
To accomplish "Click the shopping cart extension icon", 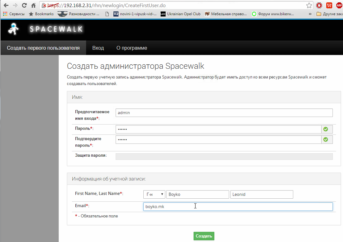I will (329, 5).
